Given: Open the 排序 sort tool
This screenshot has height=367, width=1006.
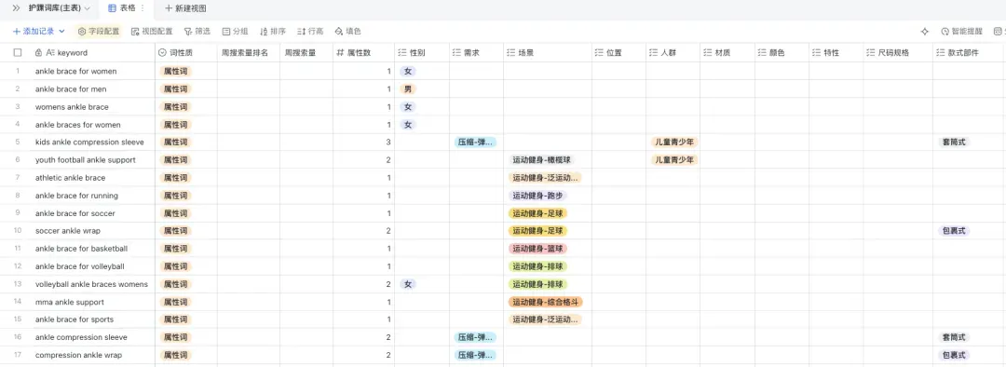Looking at the screenshot, I should (x=273, y=31).
